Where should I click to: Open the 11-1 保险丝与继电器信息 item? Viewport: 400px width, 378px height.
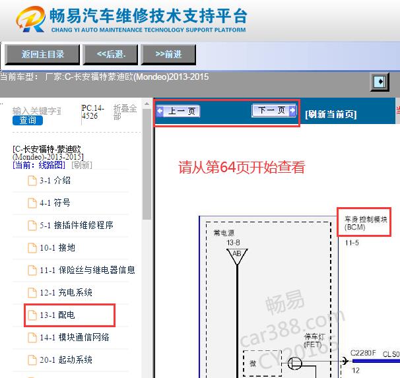(x=87, y=270)
